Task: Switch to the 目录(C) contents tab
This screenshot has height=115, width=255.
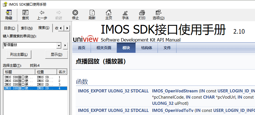Action: coord(10,28)
